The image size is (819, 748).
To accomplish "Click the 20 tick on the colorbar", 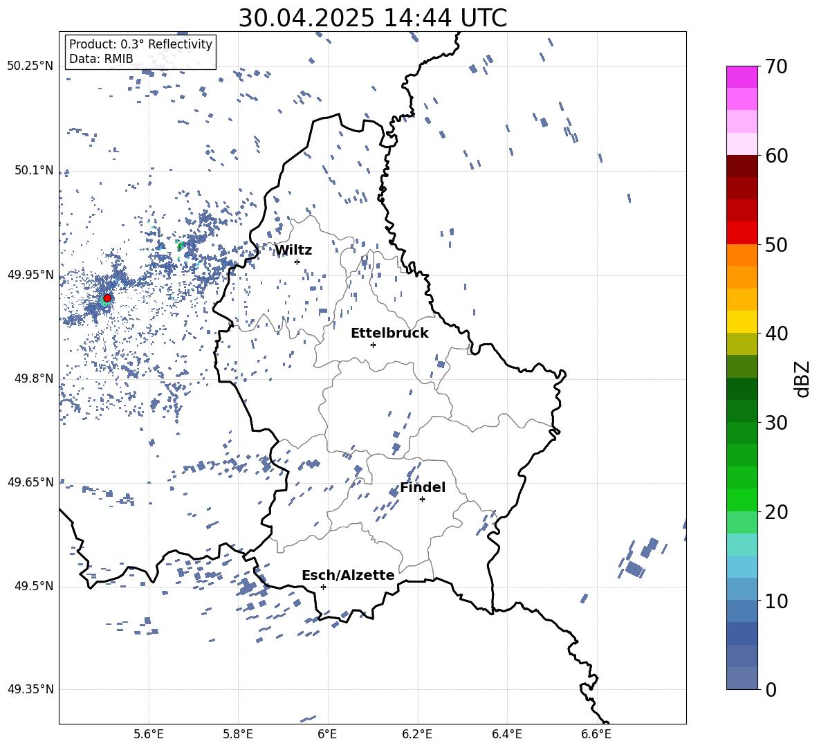I will coord(775,512).
